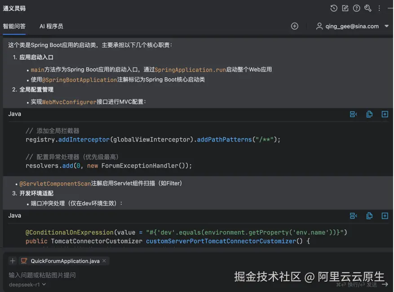The height and width of the screenshot is (292, 394).
Task: Click the 开发环境适配 heading
Action: [x=36, y=193]
